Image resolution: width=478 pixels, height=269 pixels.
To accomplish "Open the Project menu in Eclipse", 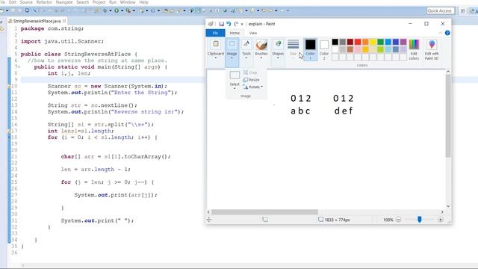I will 99,2.
